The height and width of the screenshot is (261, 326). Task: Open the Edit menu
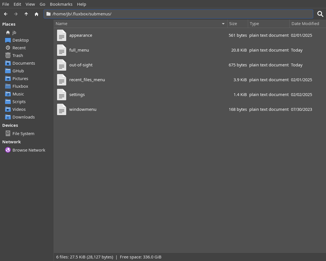click(17, 4)
